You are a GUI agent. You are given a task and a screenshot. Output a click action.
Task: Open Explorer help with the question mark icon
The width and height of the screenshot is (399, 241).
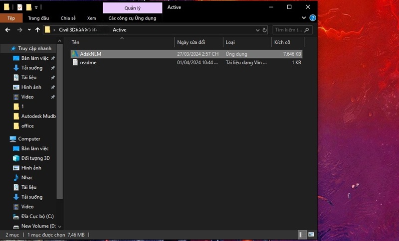(x=313, y=18)
